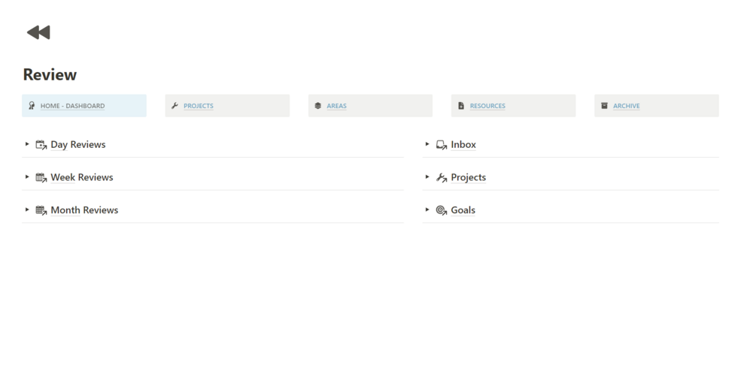Expand the Inbox toggle arrow
Image resolution: width=756 pixels, height=368 pixels.
pyautogui.click(x=428, y=144)
